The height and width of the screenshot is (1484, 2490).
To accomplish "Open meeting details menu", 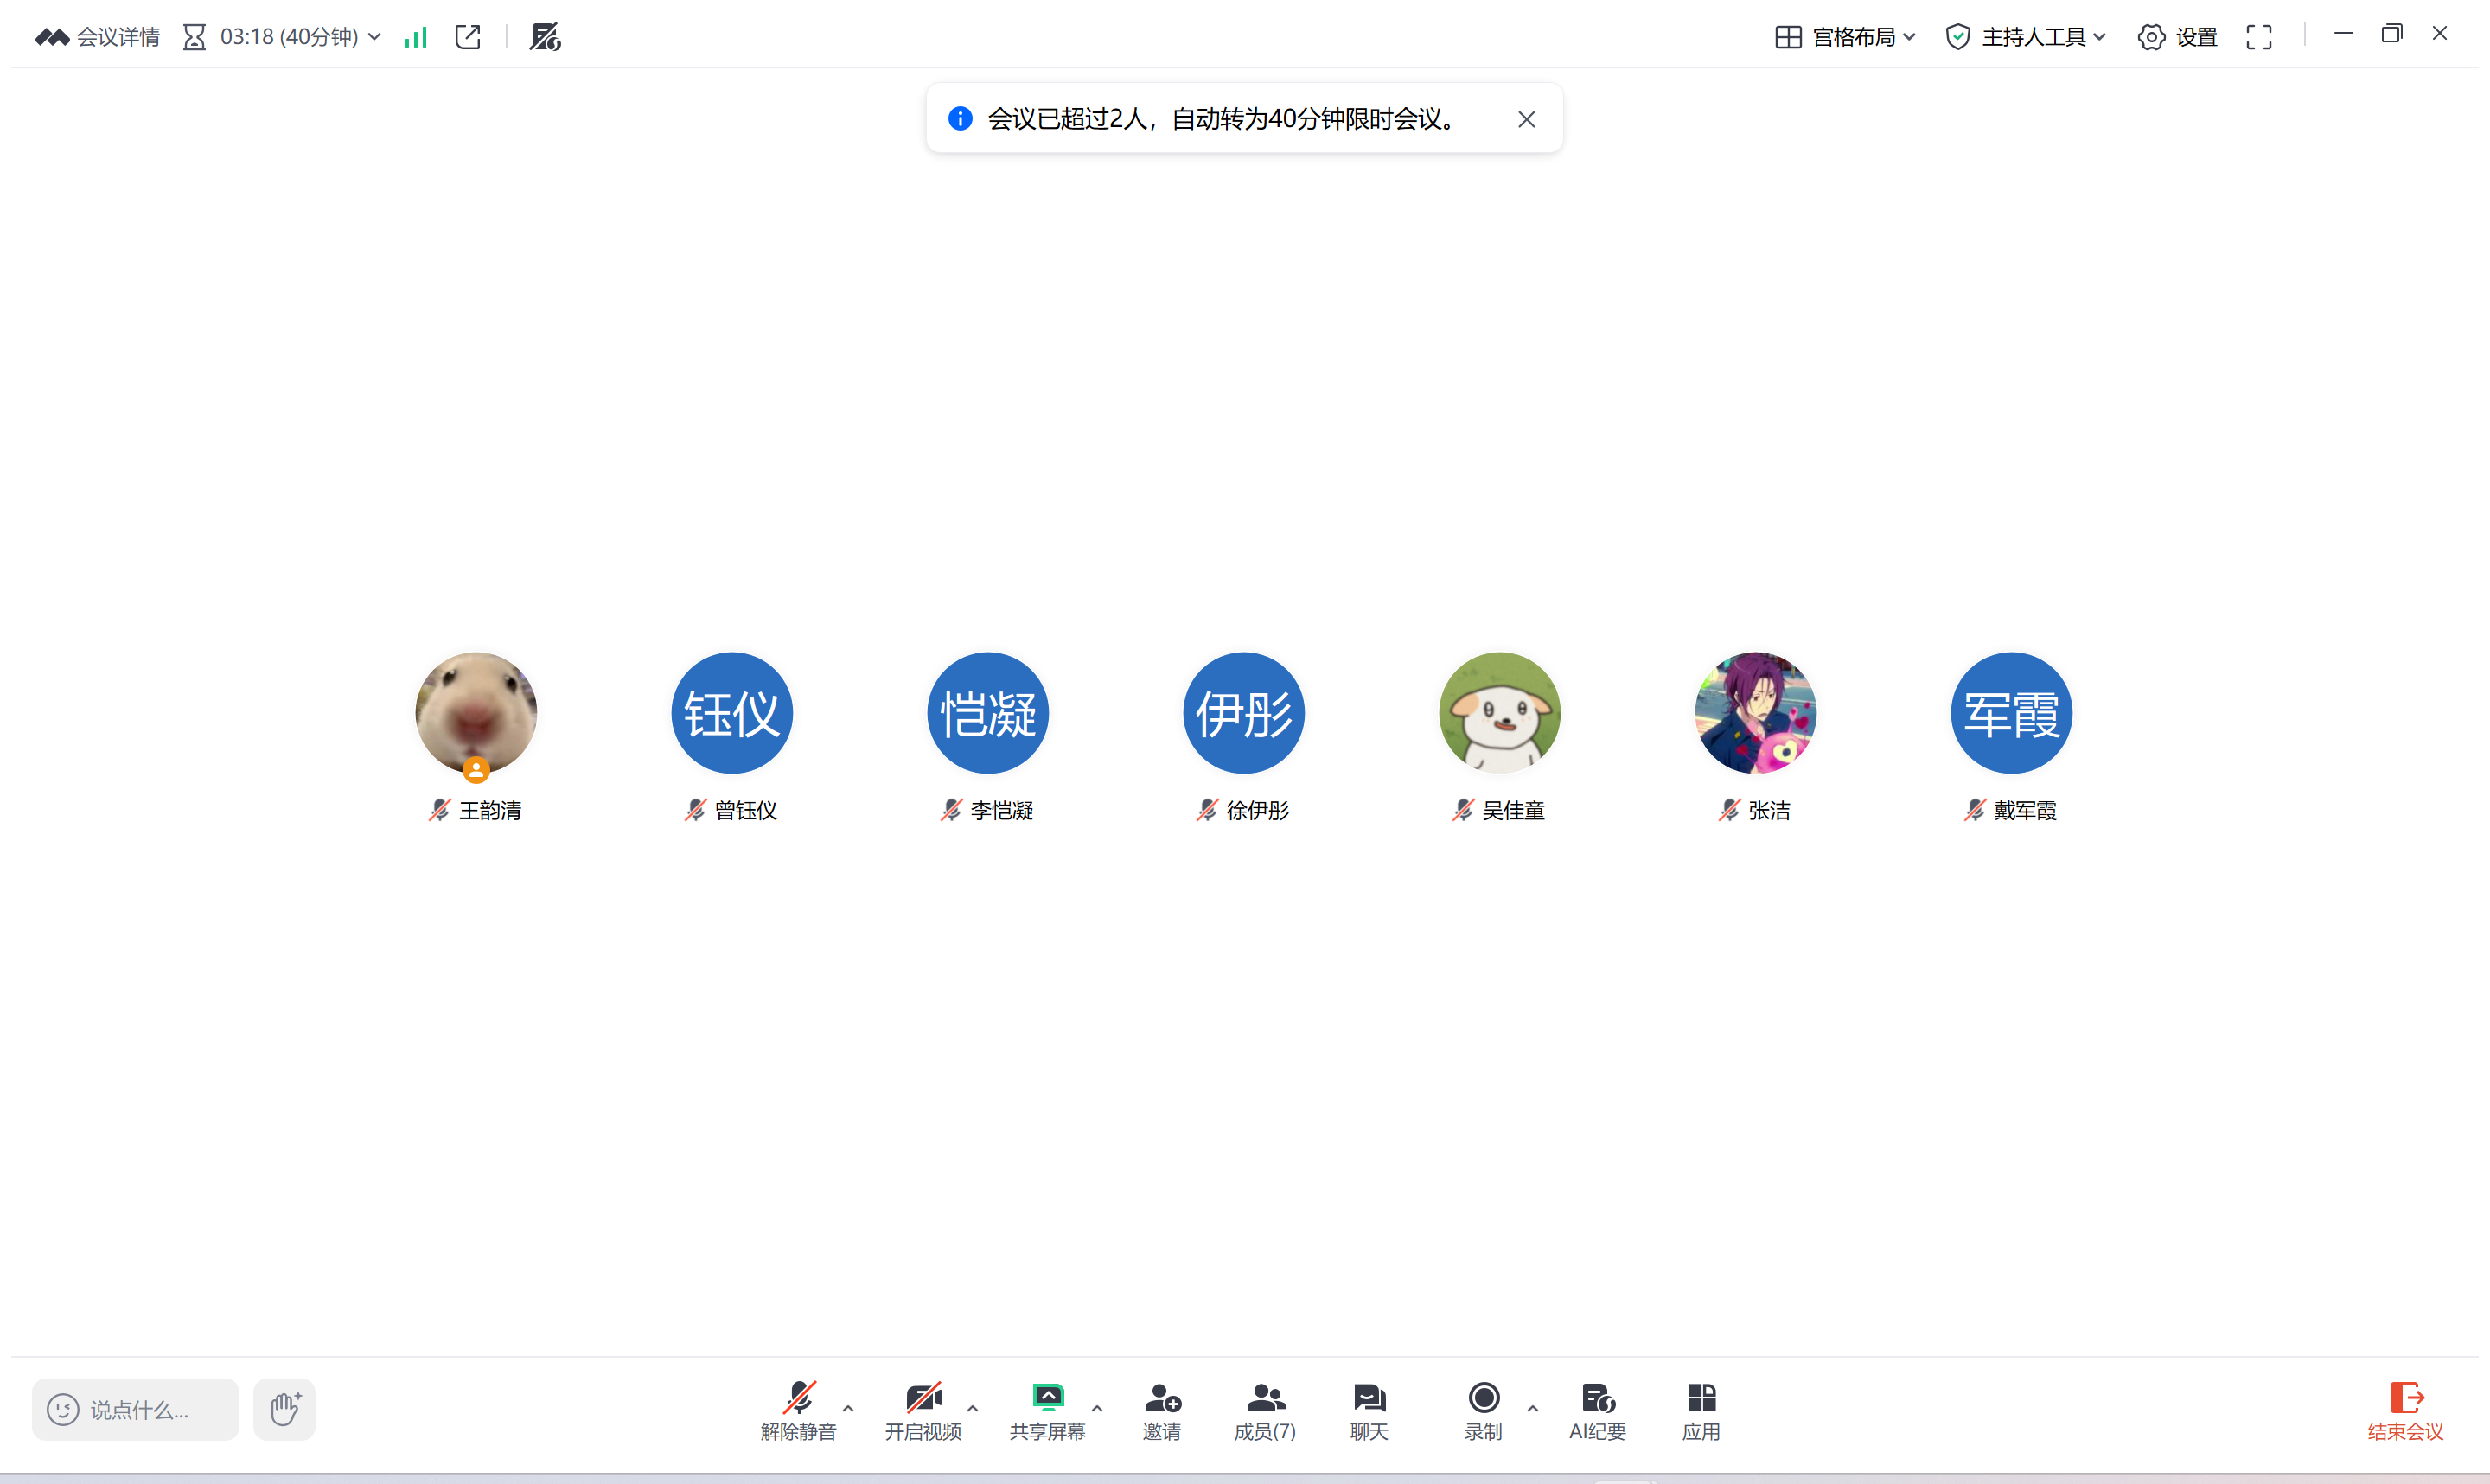I will click(98, 37).
